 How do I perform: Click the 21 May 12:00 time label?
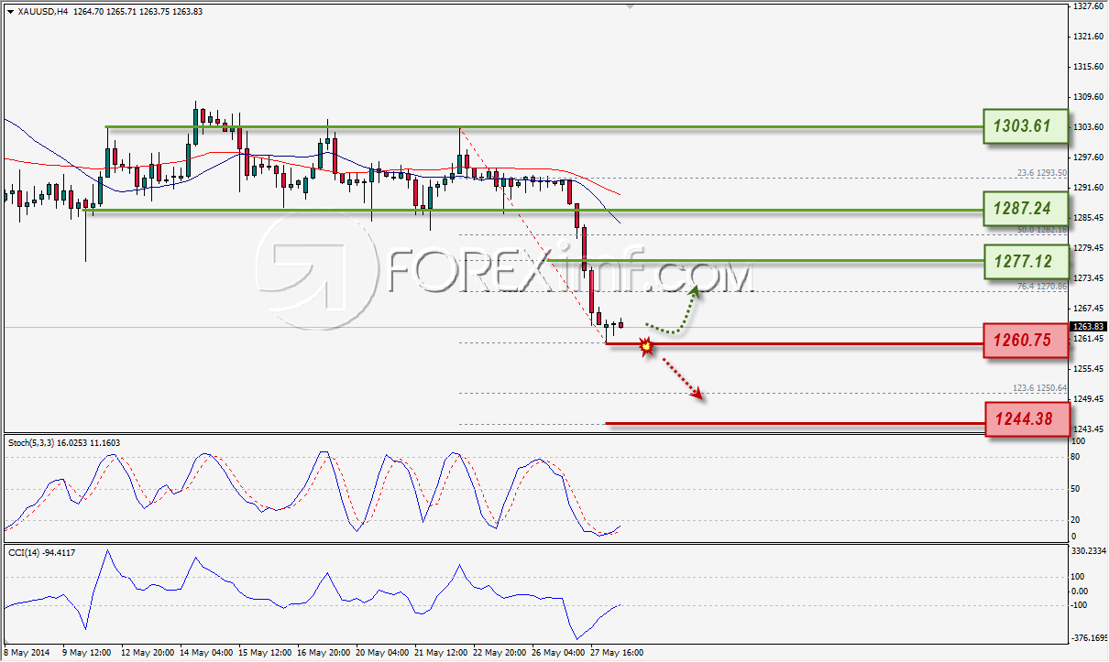coord(443,653)
